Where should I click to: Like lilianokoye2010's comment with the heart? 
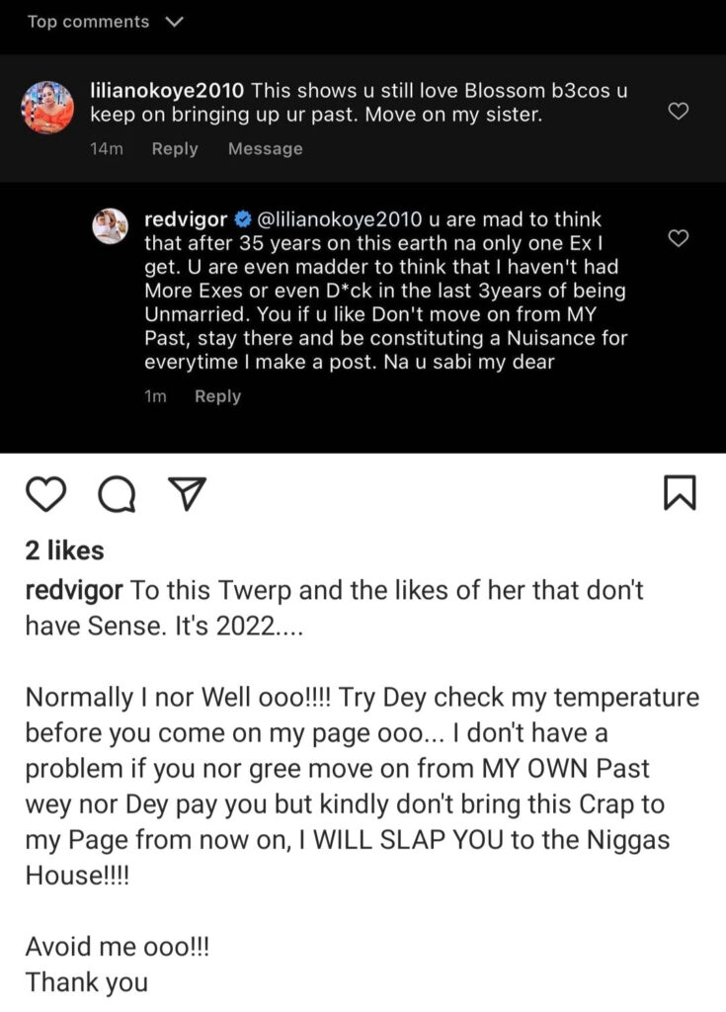pyautogui.click(x=679, y=112)
